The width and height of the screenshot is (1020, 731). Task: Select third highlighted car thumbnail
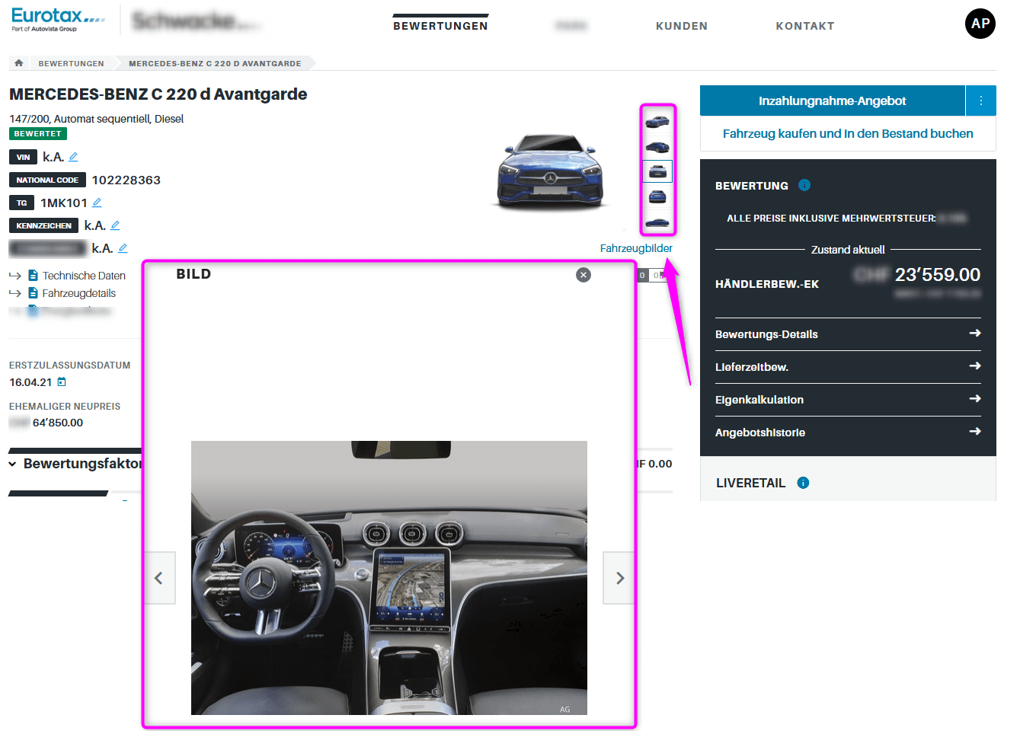657,171
